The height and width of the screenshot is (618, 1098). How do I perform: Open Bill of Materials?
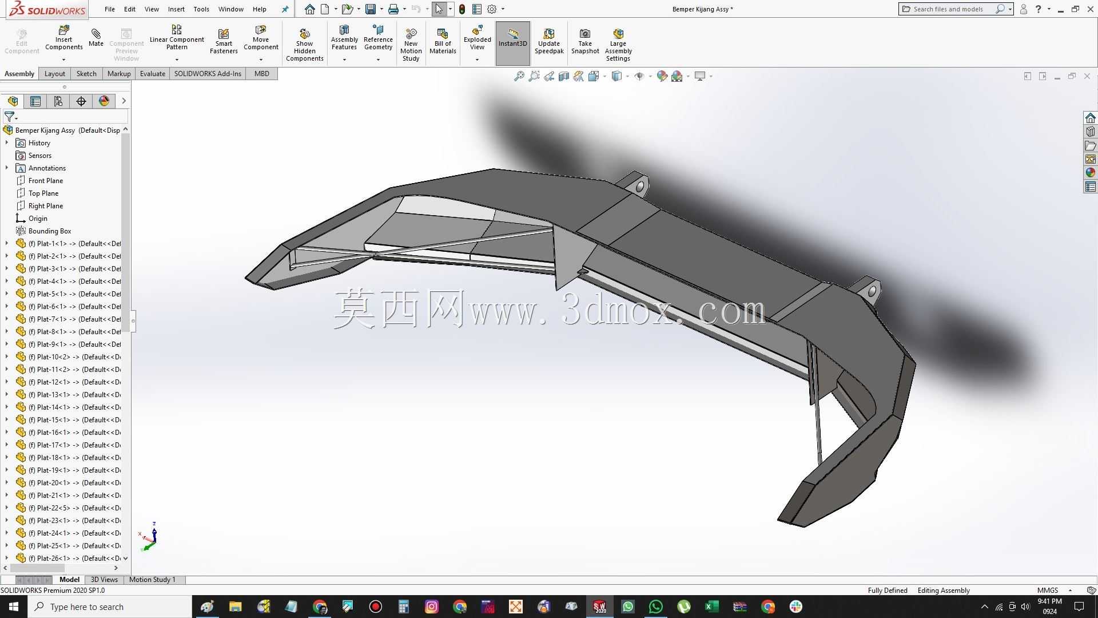443,41
